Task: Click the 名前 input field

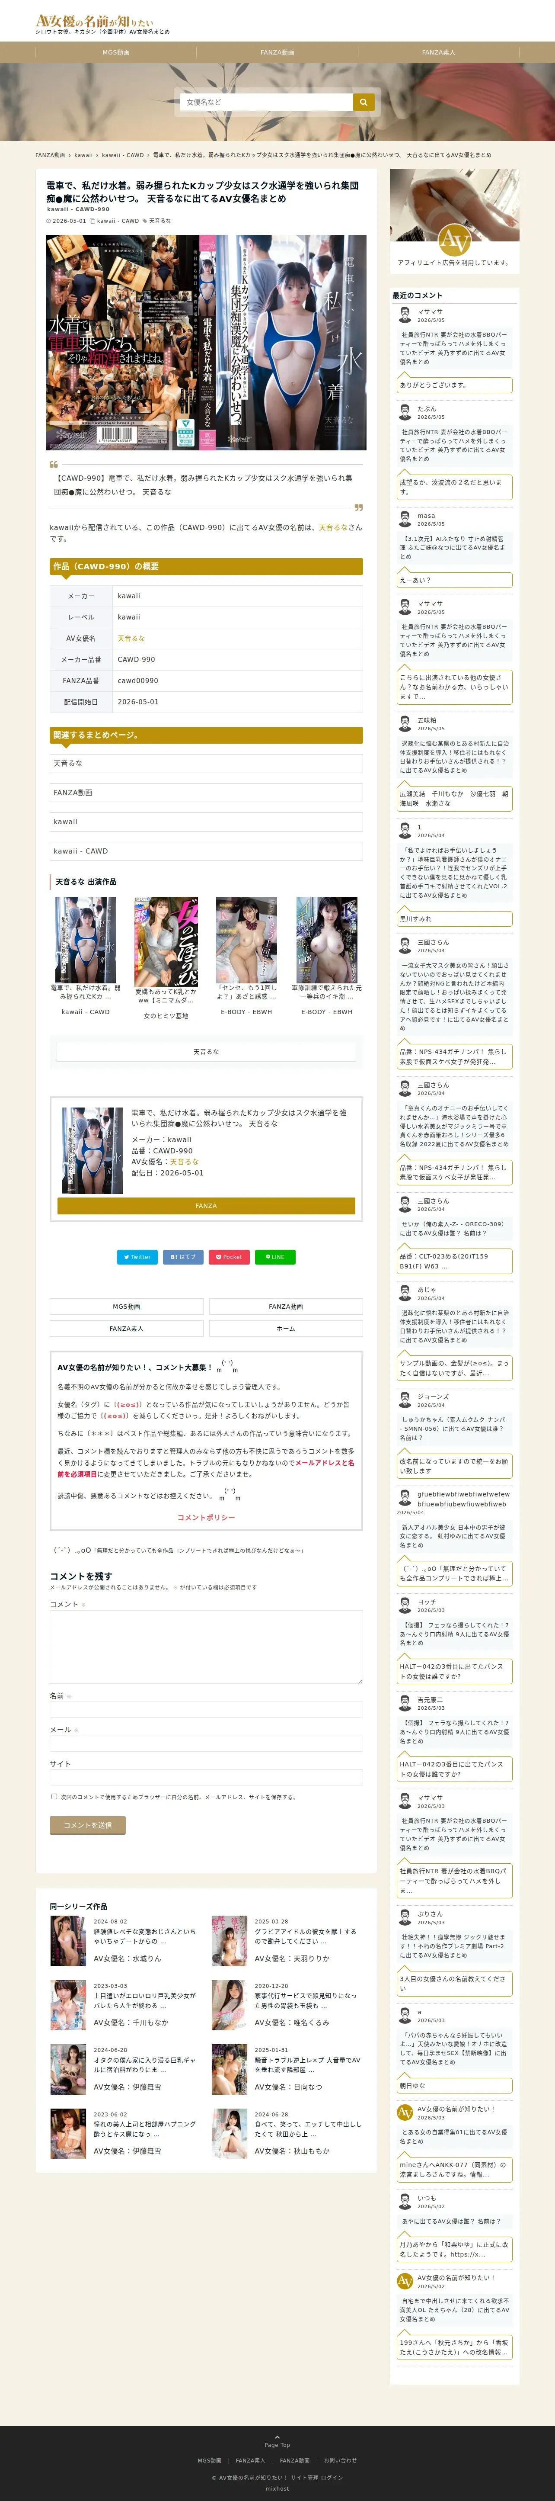Action: click(x=206, y=1710)
